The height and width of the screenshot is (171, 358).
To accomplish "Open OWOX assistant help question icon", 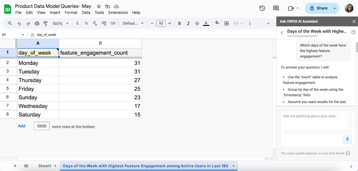I will click(x=353, y=32).
